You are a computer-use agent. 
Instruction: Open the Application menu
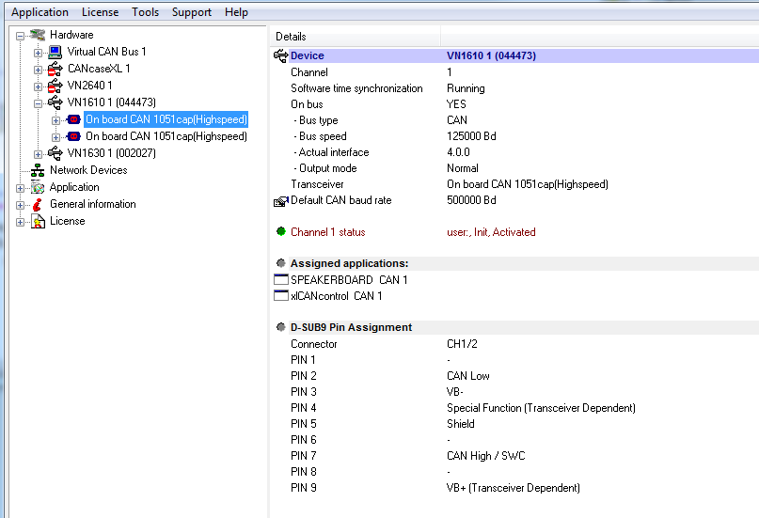tap(40, 12)
